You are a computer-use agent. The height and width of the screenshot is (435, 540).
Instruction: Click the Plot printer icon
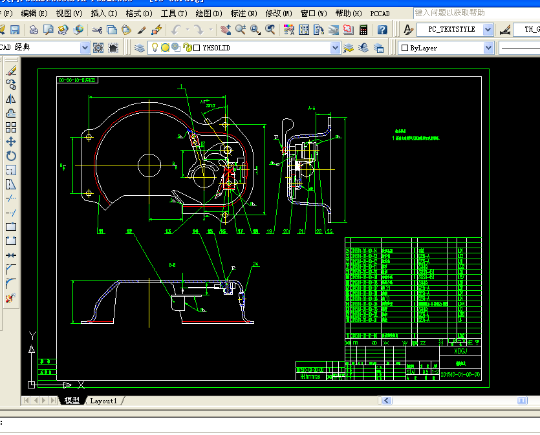pos(34,30)
